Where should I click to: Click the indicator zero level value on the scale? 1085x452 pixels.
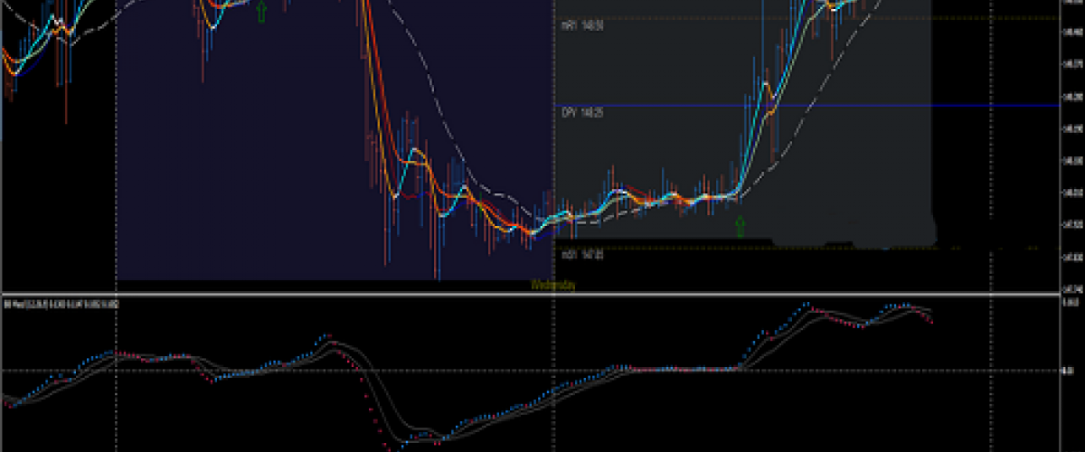click(1071, 371)
